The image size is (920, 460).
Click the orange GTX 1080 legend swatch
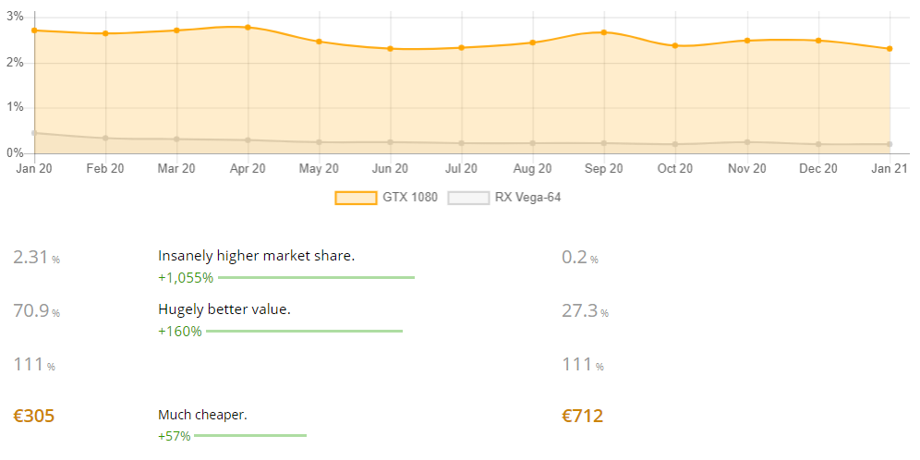tap(356, 198)
